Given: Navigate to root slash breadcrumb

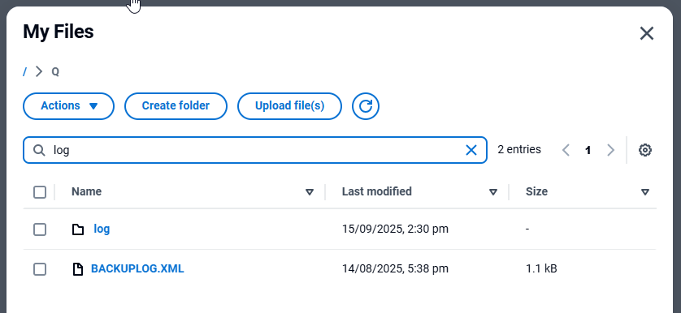Looking at the screenshot, I should (x=24, y=71).
